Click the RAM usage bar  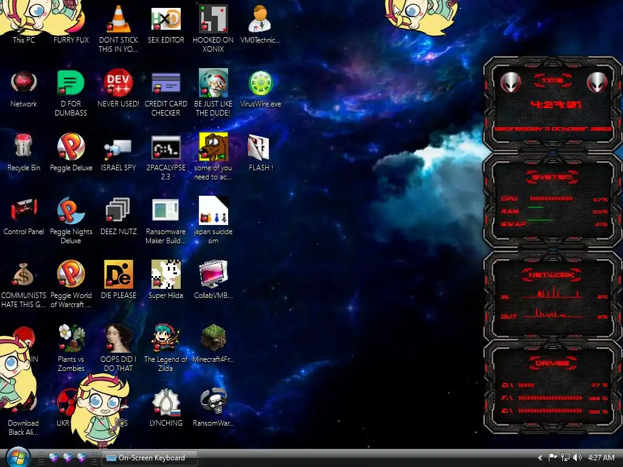[x=535, y=208]
